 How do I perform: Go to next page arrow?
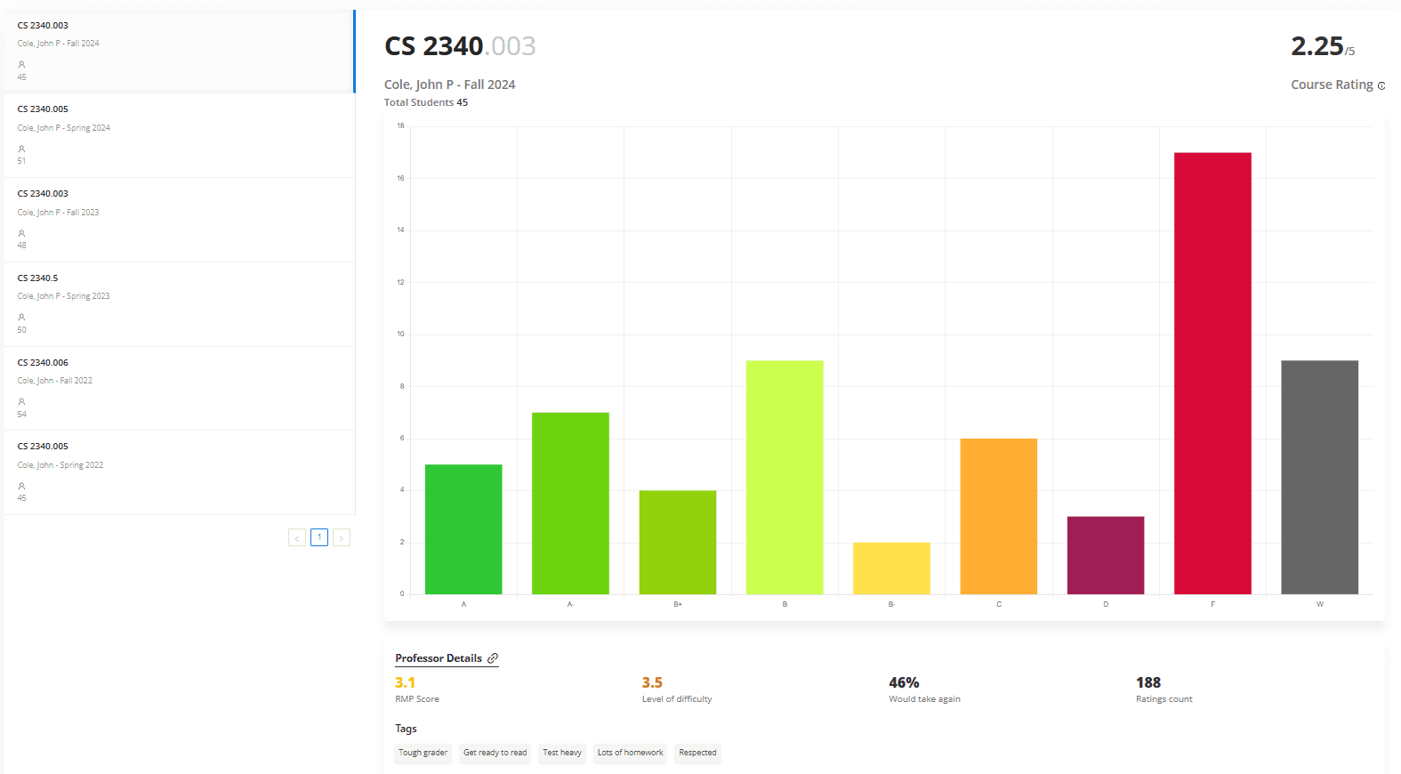(x=342, y=537)
